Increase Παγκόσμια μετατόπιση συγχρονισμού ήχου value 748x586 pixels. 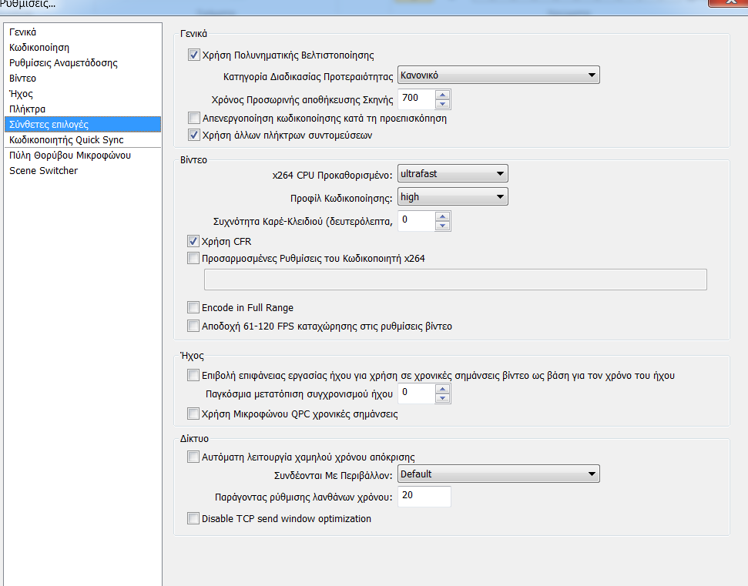tap(443, 389)
